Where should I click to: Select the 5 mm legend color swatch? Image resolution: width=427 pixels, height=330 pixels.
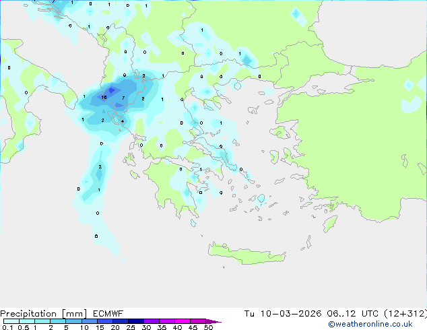pos(74,321)
